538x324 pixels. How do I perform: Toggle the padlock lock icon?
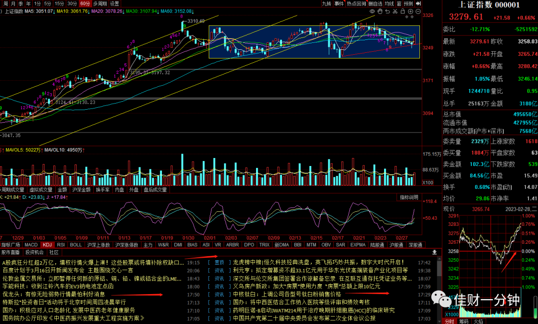403,11
